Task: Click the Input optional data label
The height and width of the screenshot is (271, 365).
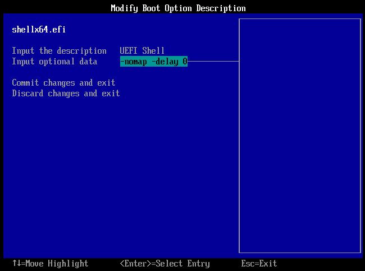Action: tap(54, 62)
